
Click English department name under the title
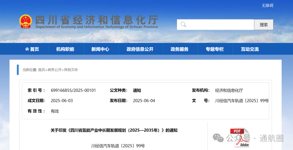(97, 27)
